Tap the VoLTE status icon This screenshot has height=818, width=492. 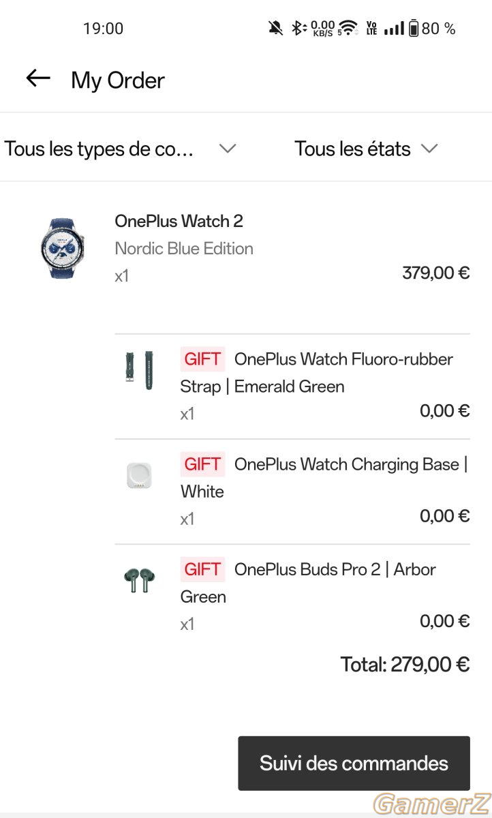point(371,28)
